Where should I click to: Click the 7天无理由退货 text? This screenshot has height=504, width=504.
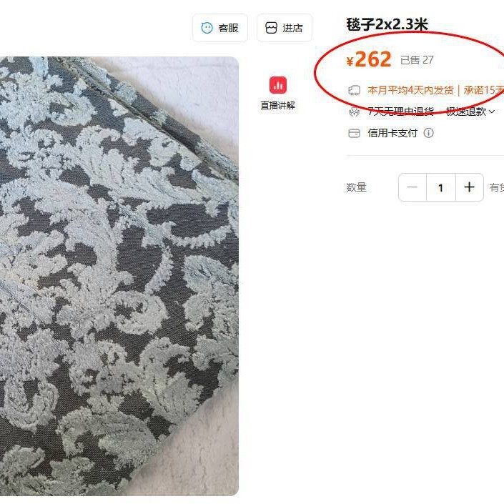[401, 112]
